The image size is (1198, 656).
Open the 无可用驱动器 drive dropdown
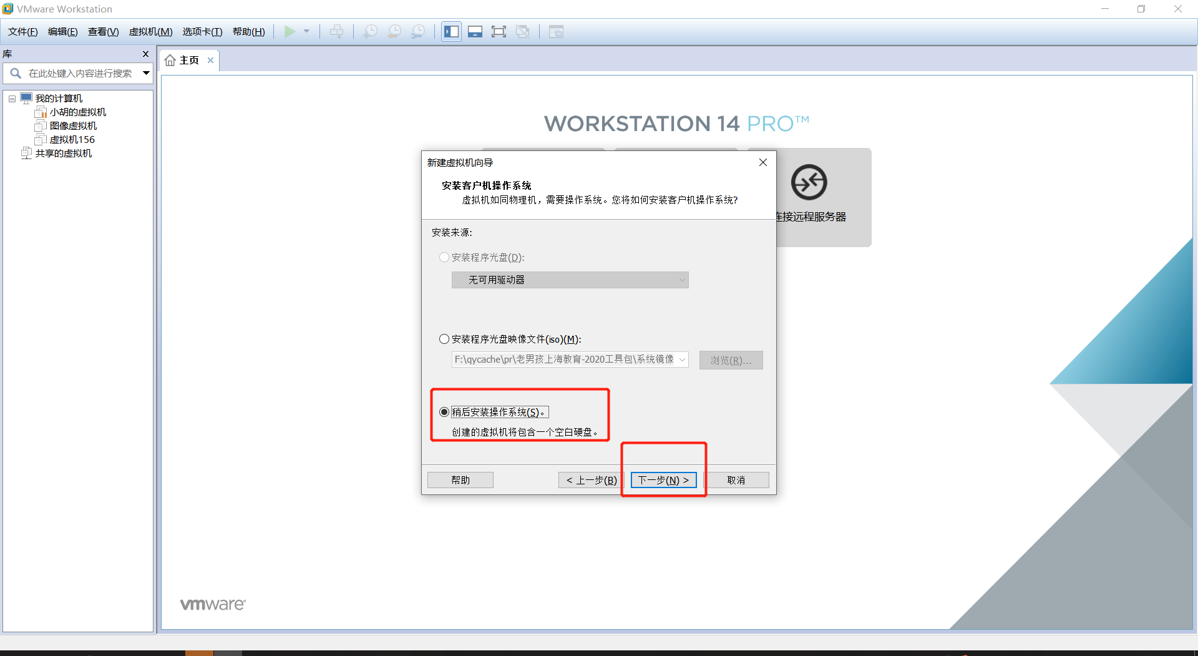[x=570, y=280]
